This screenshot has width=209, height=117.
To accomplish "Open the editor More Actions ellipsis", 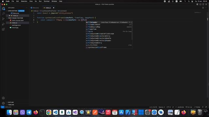I will pyautogui.click(x=206, y=8).
